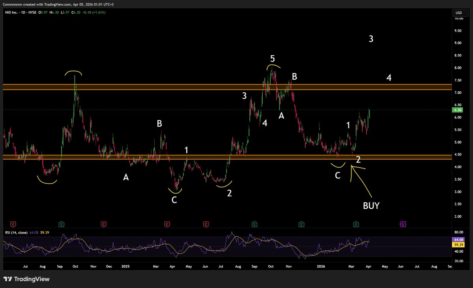The width and height of the screenshot is (473, 288).
Task: Click the 2025 label on the time axis
Action: coord(125,267)
